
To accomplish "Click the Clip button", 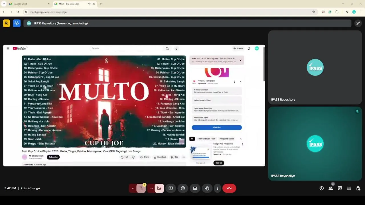I will [x=174, y=157].
